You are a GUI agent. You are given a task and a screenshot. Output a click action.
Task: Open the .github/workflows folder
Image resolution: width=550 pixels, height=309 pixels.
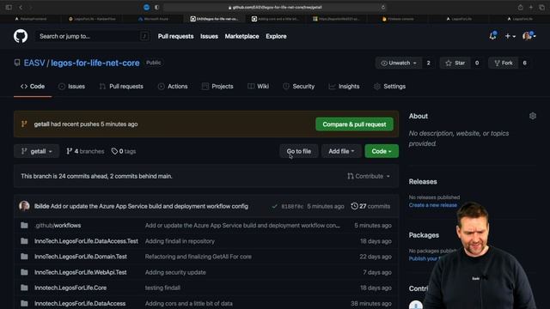coord(58,226)
